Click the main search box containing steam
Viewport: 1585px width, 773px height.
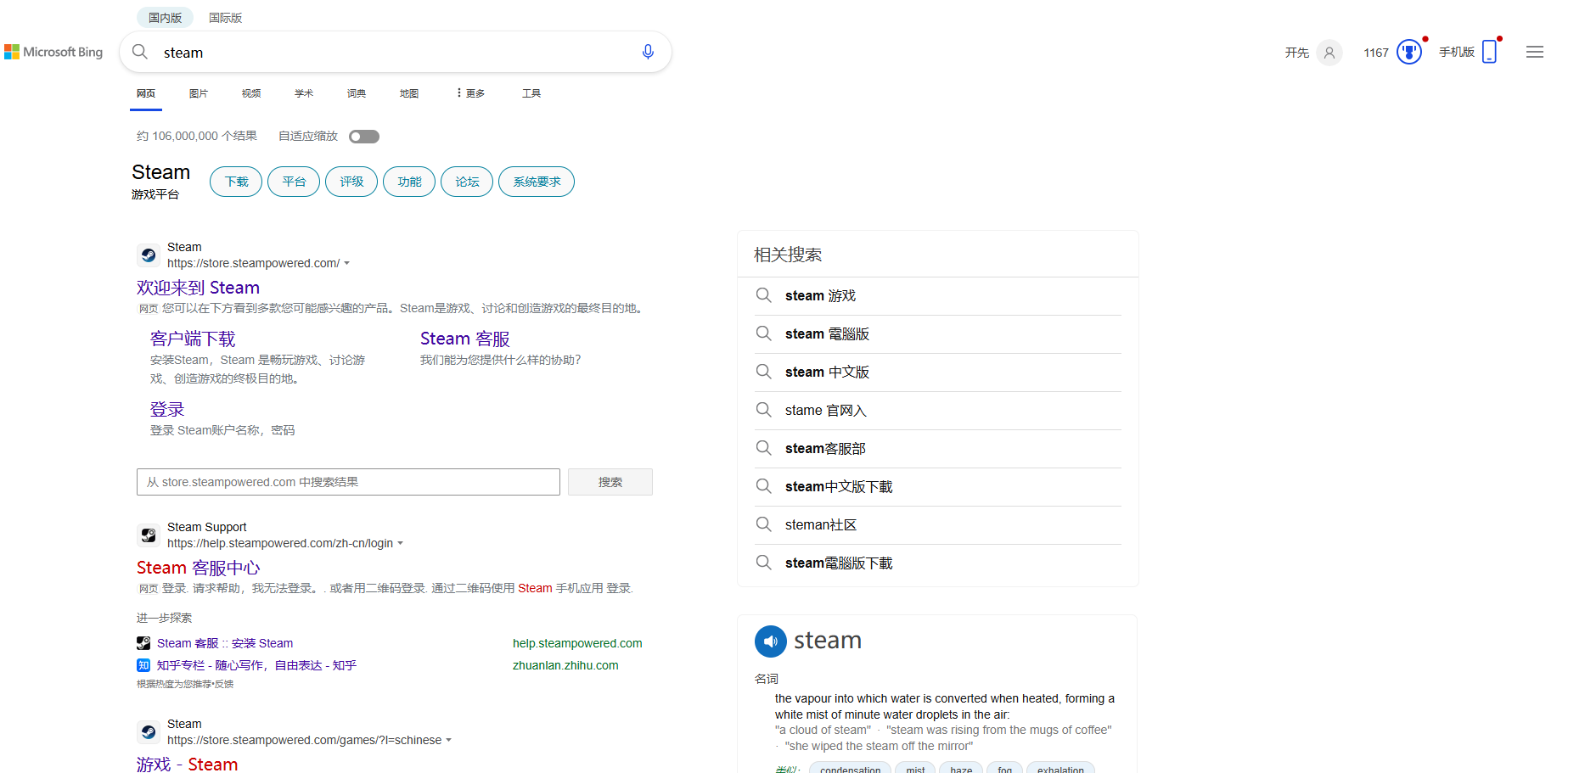395,52
